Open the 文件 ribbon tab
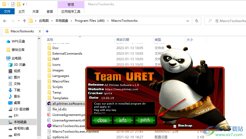This screenshot has width=246, height=139. point(7,11)
